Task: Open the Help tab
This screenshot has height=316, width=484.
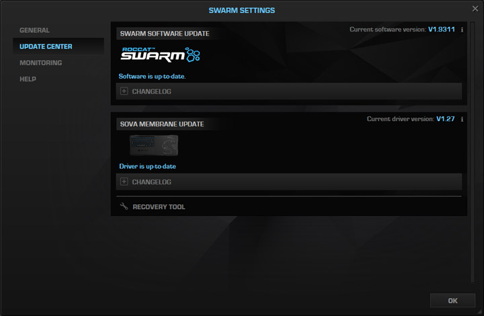Action: point(28,79)
